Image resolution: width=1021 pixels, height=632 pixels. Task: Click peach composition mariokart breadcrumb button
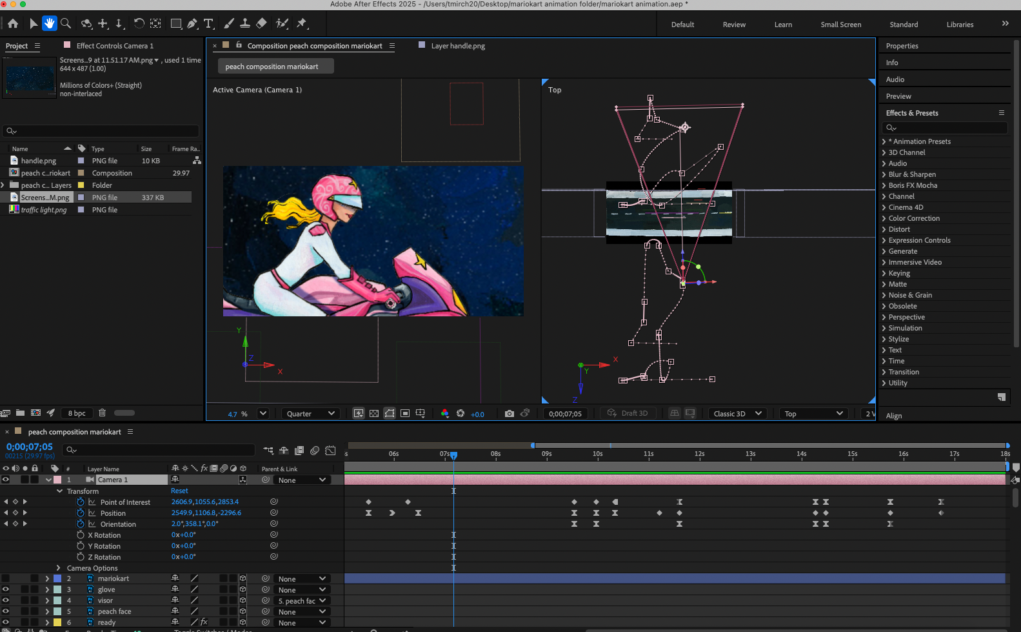pos(275,66)
